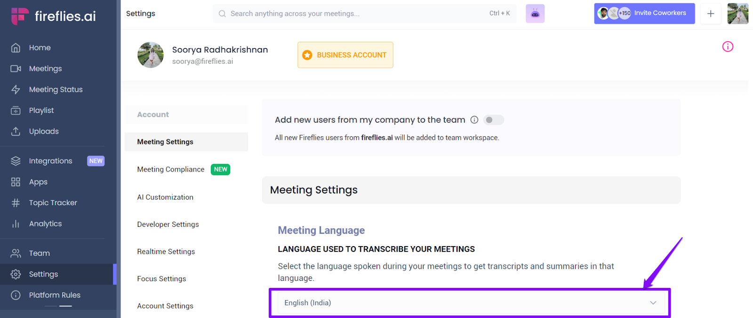Image resolution: width=753 pixels, height=318 pixels.
Task: Open Meeting Status from sidebar
Action: (56, 89)
